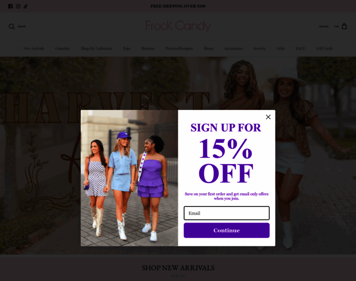The height and width of the screenshot is (281, 356).
Task: Click the Email input field
Action: (227, 213)
